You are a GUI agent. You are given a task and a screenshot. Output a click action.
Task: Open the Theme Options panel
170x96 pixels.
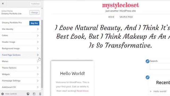coord(20,68)
